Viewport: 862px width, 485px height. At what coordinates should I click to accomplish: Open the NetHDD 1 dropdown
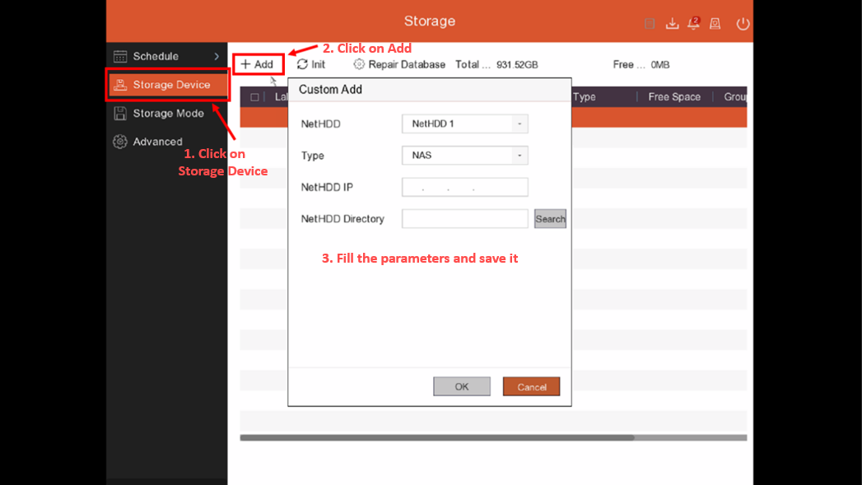465,124
